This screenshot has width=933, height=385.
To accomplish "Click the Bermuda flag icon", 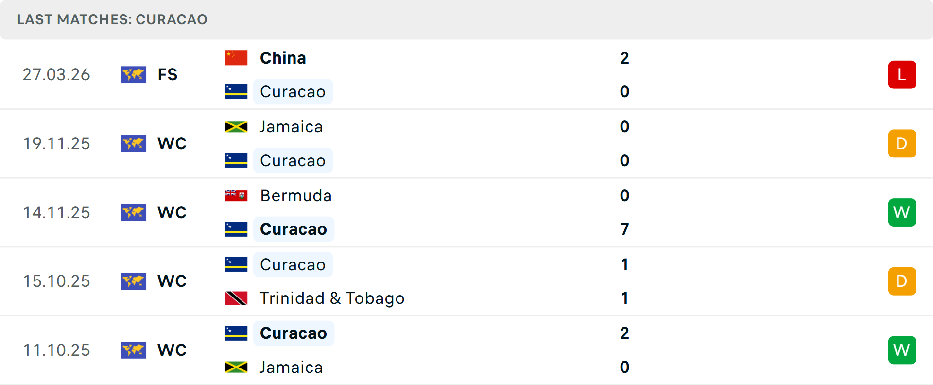I will (x=236, y=195).
